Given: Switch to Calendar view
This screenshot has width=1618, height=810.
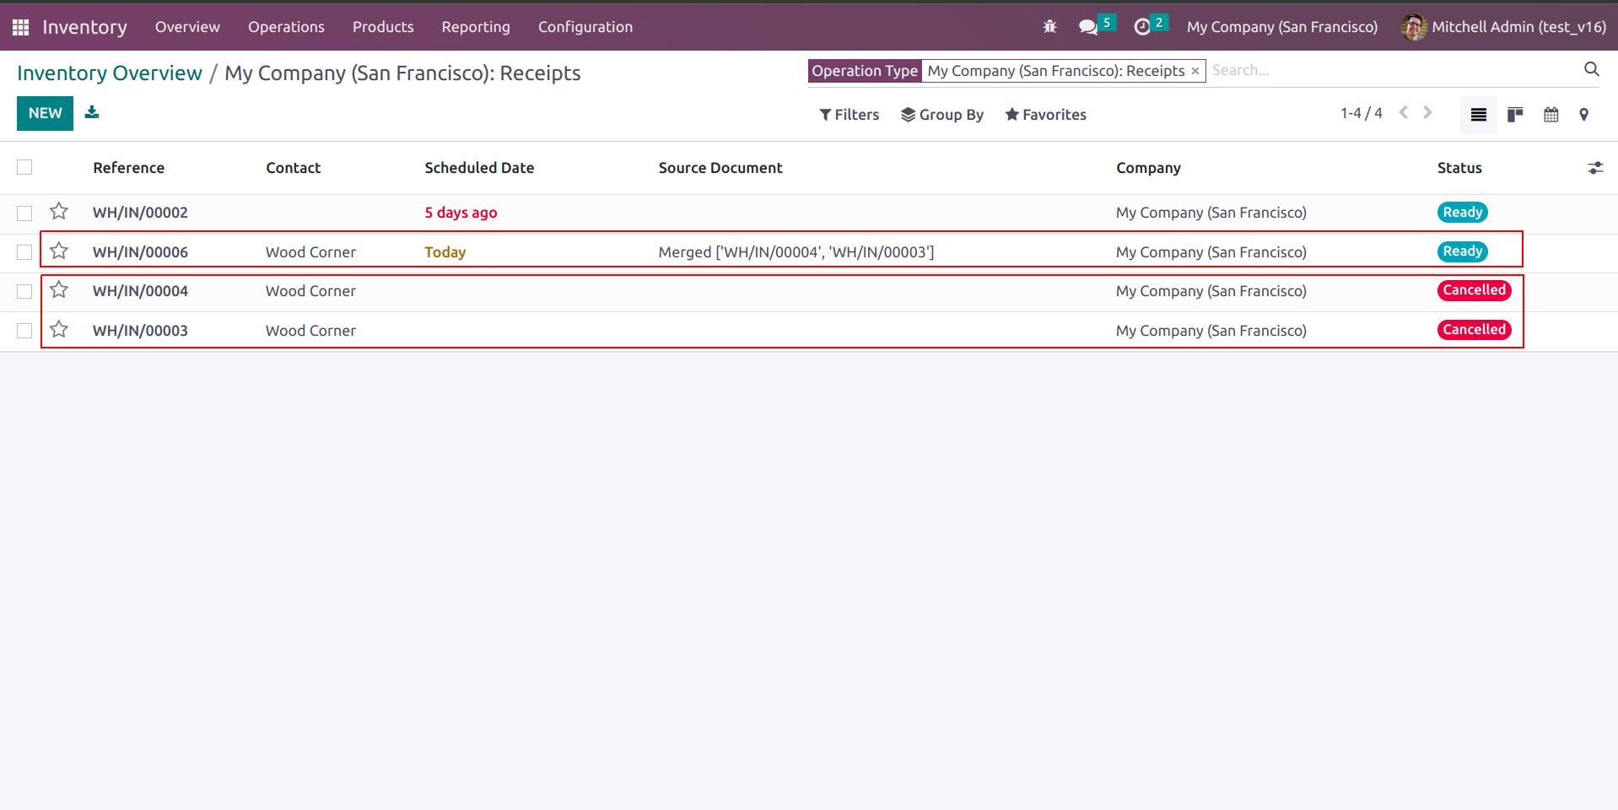Looking at the screenshot, I should pyautogui.click(x=1551, y=115).
